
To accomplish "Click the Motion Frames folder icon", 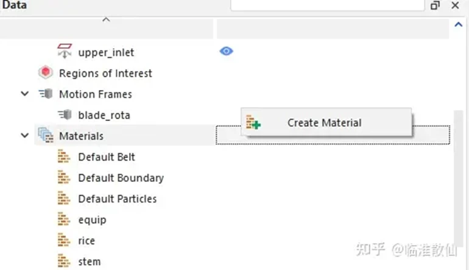I will (46, 94).
